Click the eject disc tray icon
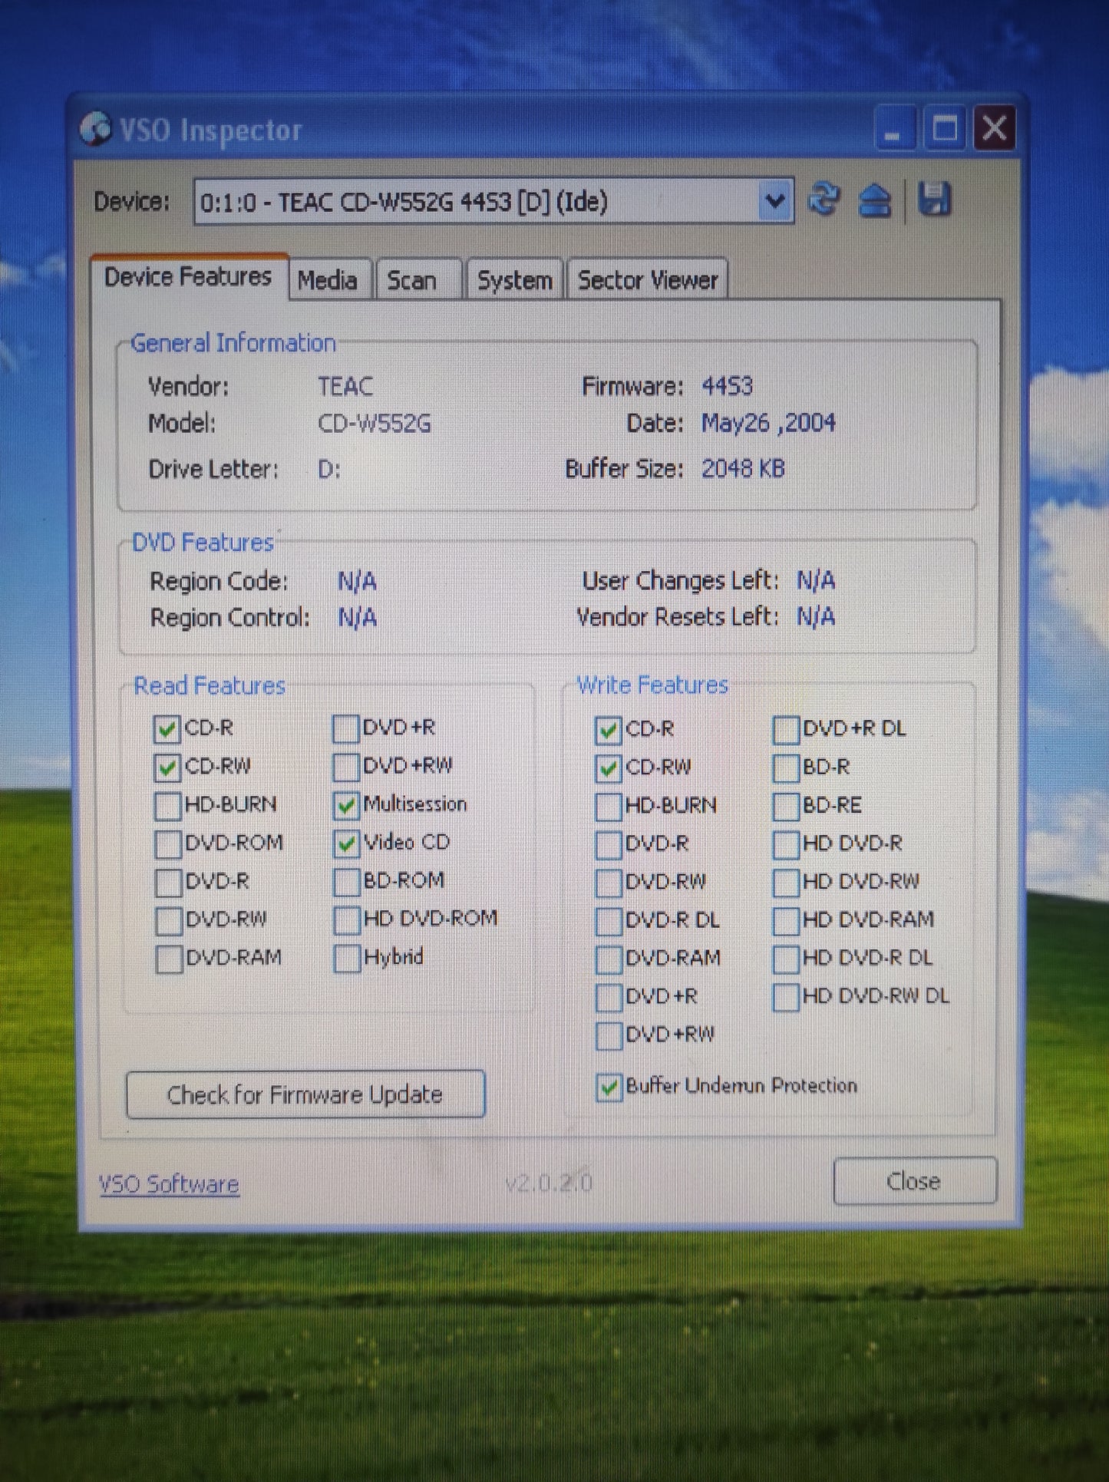This screenshot has width=1109, height=1482. (x=875, y=201)
